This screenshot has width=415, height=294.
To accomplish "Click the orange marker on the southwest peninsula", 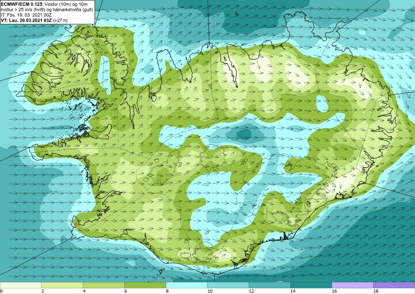I will click(76, 224).
